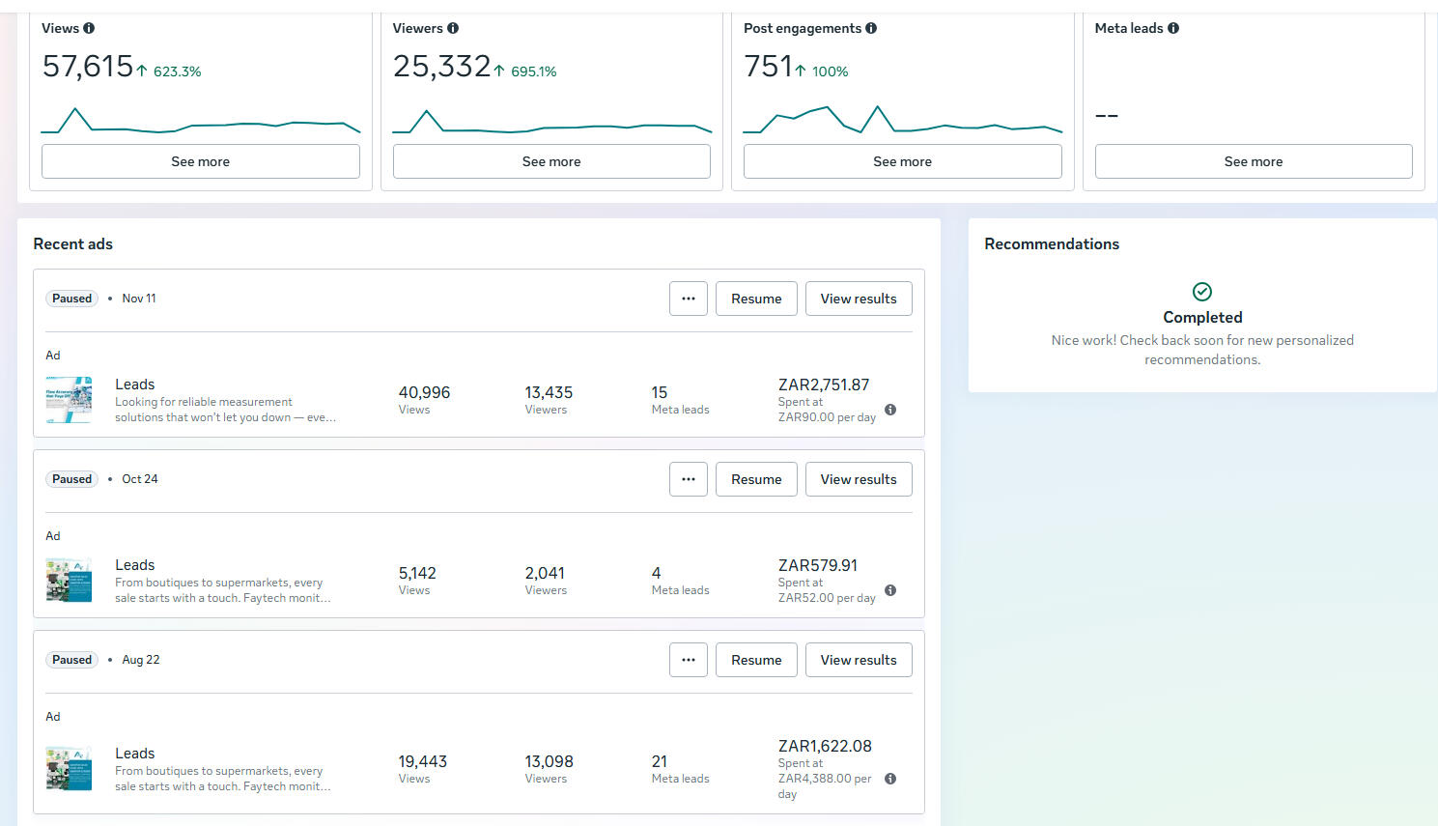Resume the paused Nov 11 ad
The height and width of the screenshot is (826, 1438).
756,299
